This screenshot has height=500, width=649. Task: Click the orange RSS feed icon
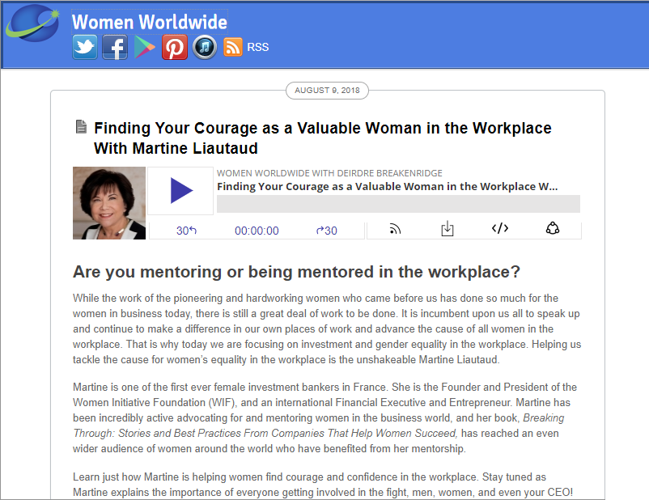(233, 47)
